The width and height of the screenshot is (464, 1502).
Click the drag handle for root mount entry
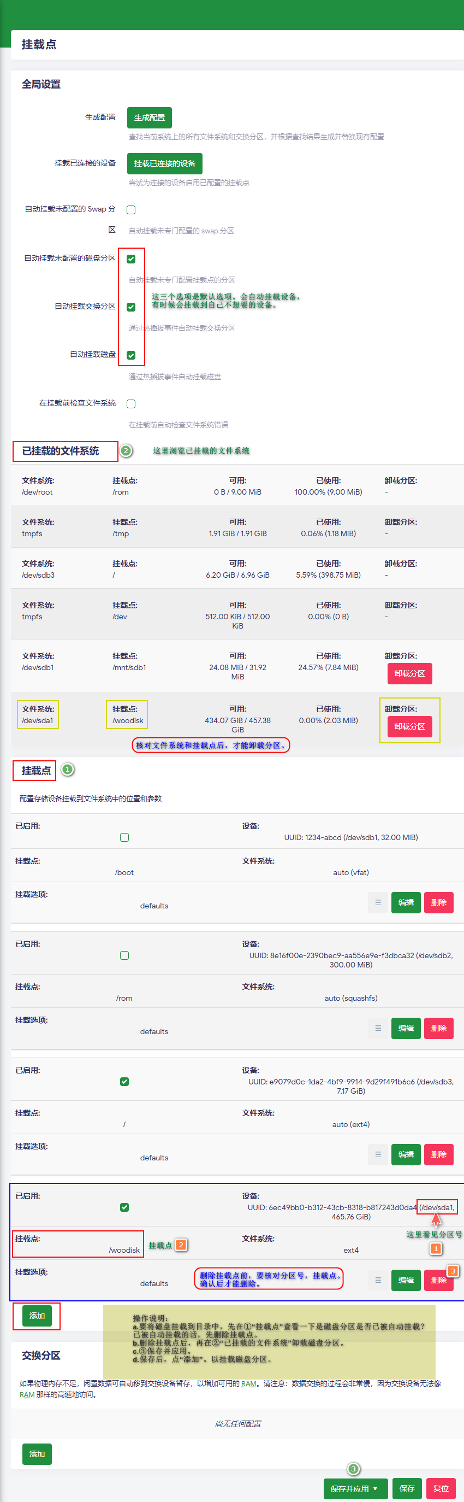378,1154
